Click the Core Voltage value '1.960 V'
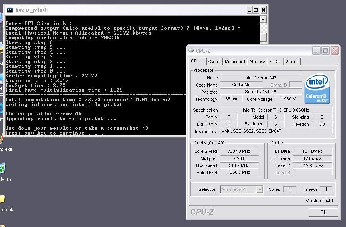This screenshot has height=227, width=346. click(x=288, y=99)
